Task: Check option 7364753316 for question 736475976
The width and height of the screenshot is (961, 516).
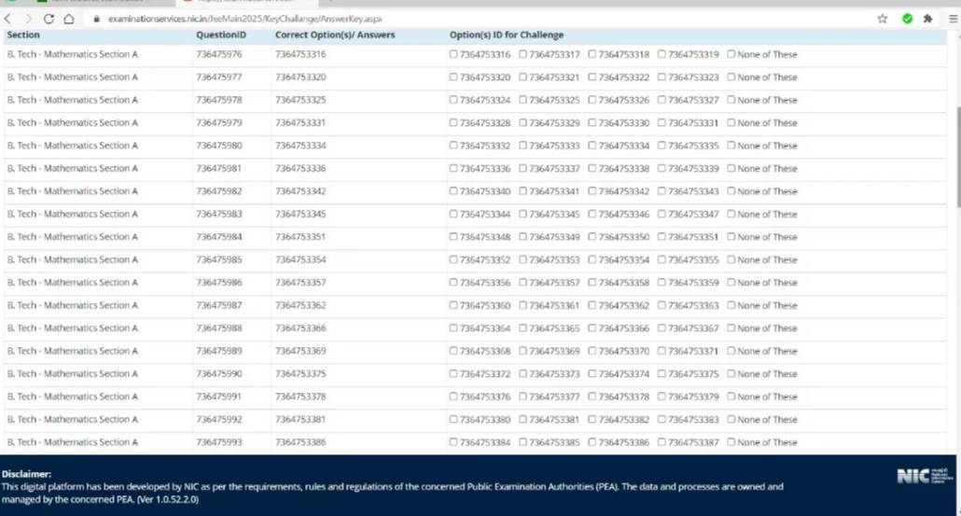Action: point(454,55)
